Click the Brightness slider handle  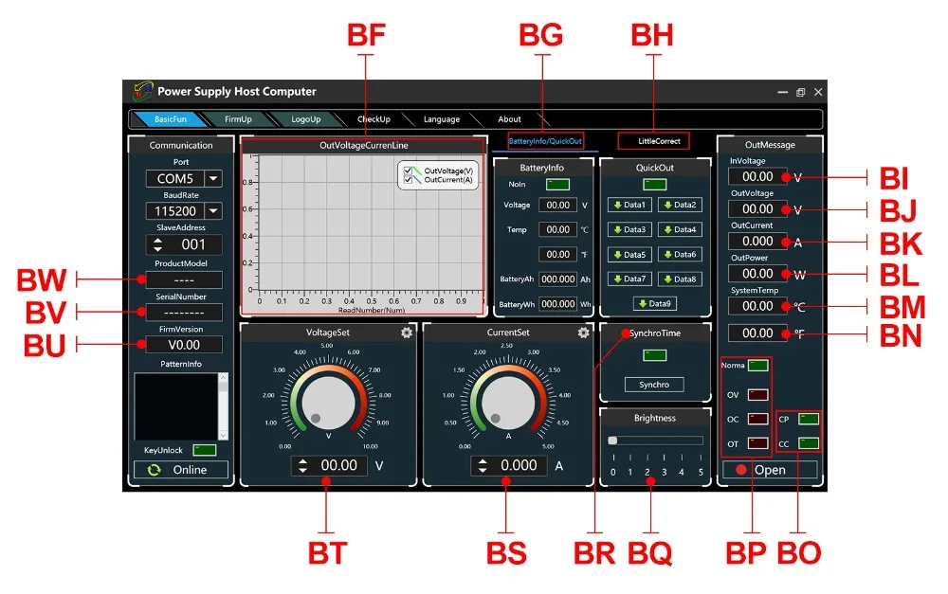click(612, 441)
